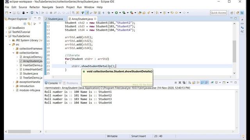This screenshot has width=250, height=140.
Task: Minimize the Console view
Action: click(x=231, y=82)
